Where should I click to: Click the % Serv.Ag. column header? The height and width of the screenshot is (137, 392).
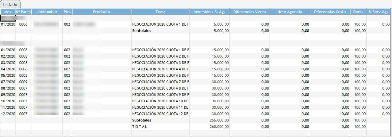pyautogui.click(x=379, y=12)
